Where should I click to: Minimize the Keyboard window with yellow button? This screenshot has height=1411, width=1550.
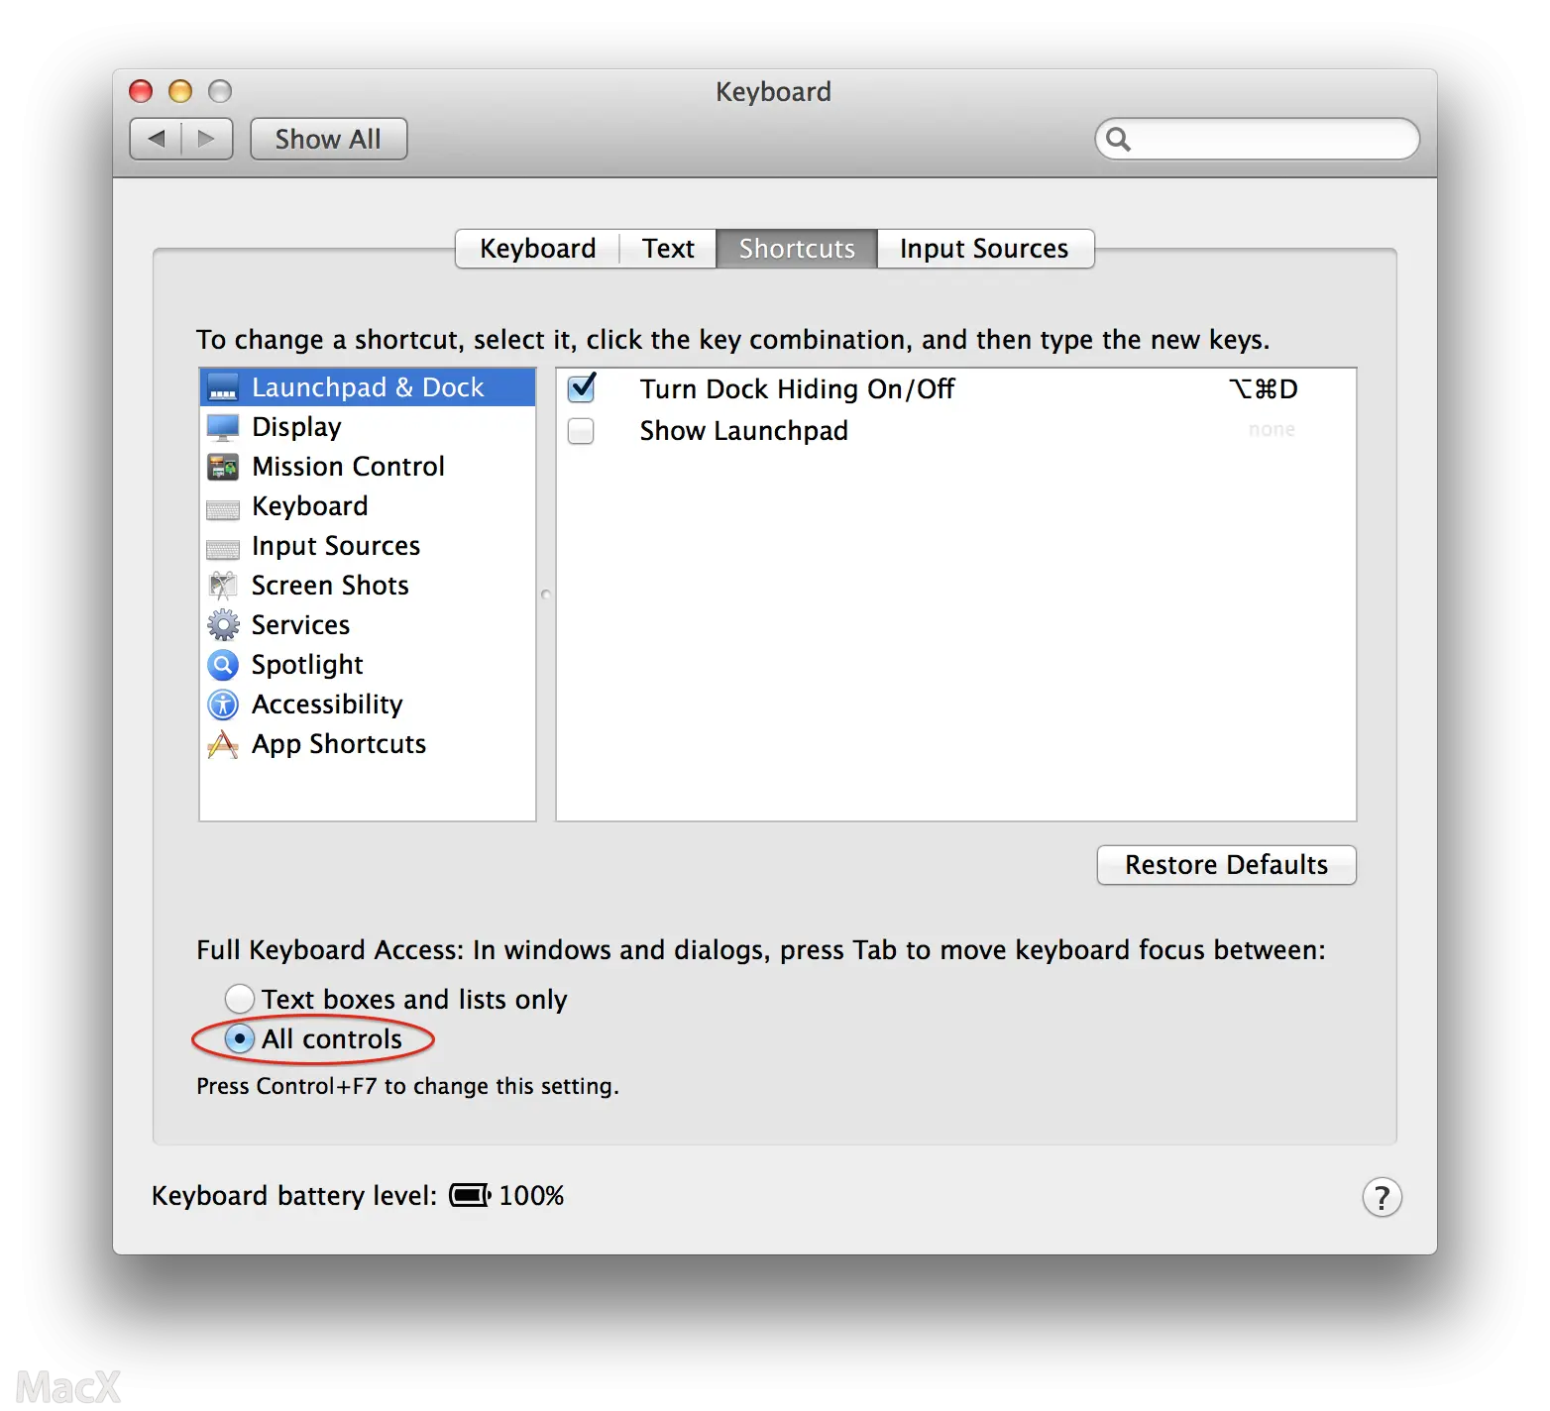[x=180, y=91]
